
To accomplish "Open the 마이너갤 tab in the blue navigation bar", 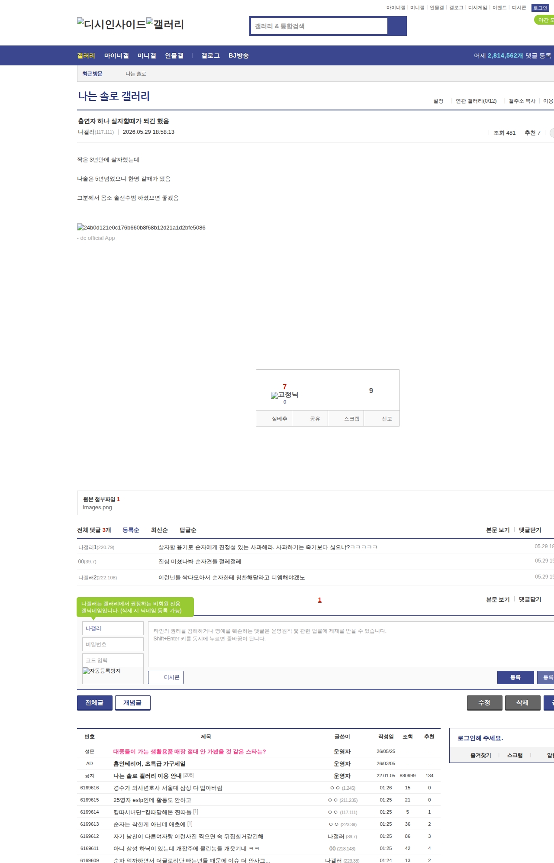I will 116,56.
